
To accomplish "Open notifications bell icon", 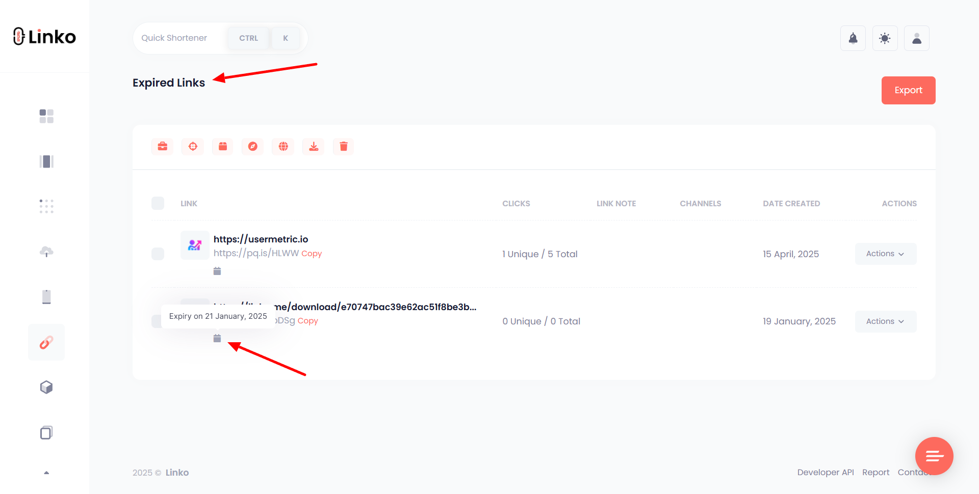I will pyautogui.click(x=853, y=38).
